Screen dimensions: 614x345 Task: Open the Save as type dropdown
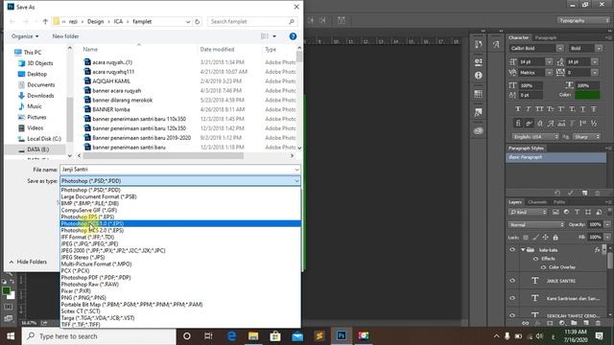tap(296, 181)
